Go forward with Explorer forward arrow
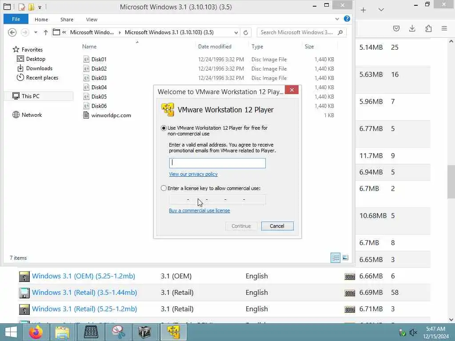The height and width of the screenshot is (341, 455). (25, 32)
